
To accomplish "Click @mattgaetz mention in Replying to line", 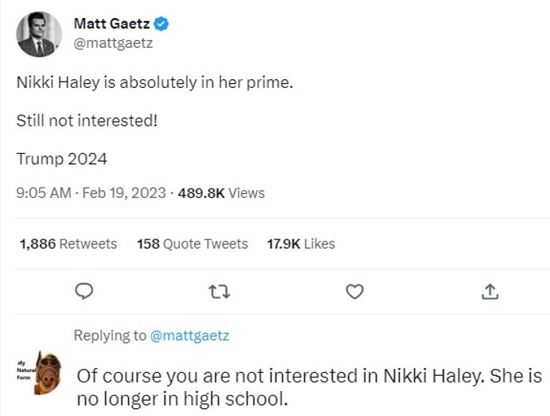I will click(189, 336).
